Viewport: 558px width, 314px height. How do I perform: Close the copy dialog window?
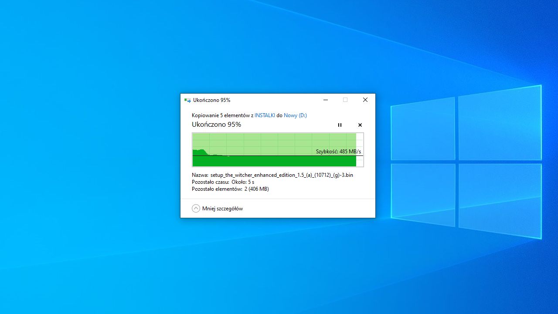coord(365,100)
